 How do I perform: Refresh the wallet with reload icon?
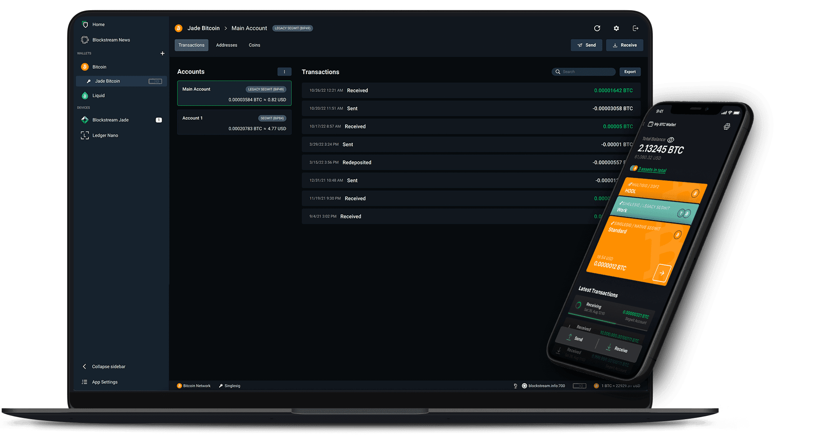[x=597, y=28]
